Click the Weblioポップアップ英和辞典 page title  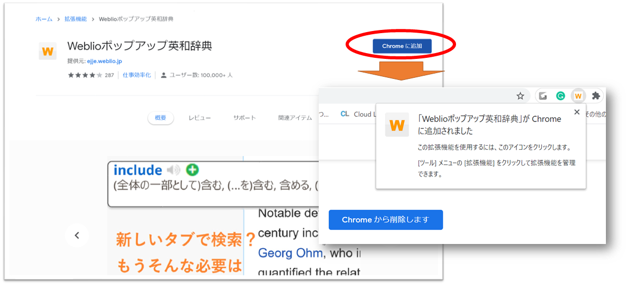pyautogui.click(x=140, y=46)
